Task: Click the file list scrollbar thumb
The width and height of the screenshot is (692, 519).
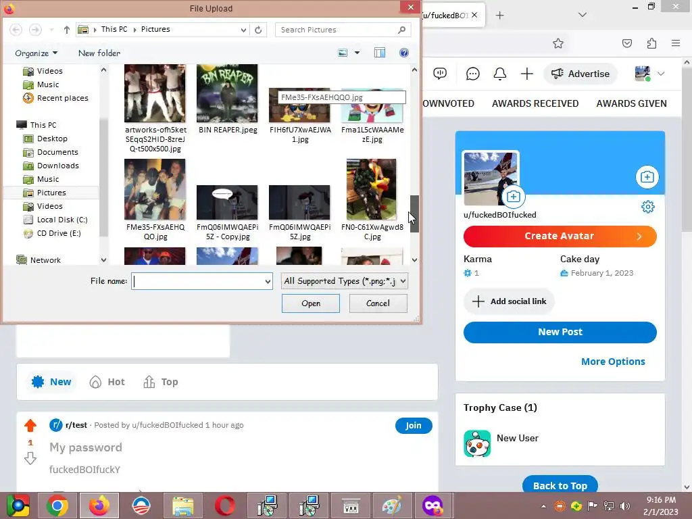Action: [x=414, y=214]
